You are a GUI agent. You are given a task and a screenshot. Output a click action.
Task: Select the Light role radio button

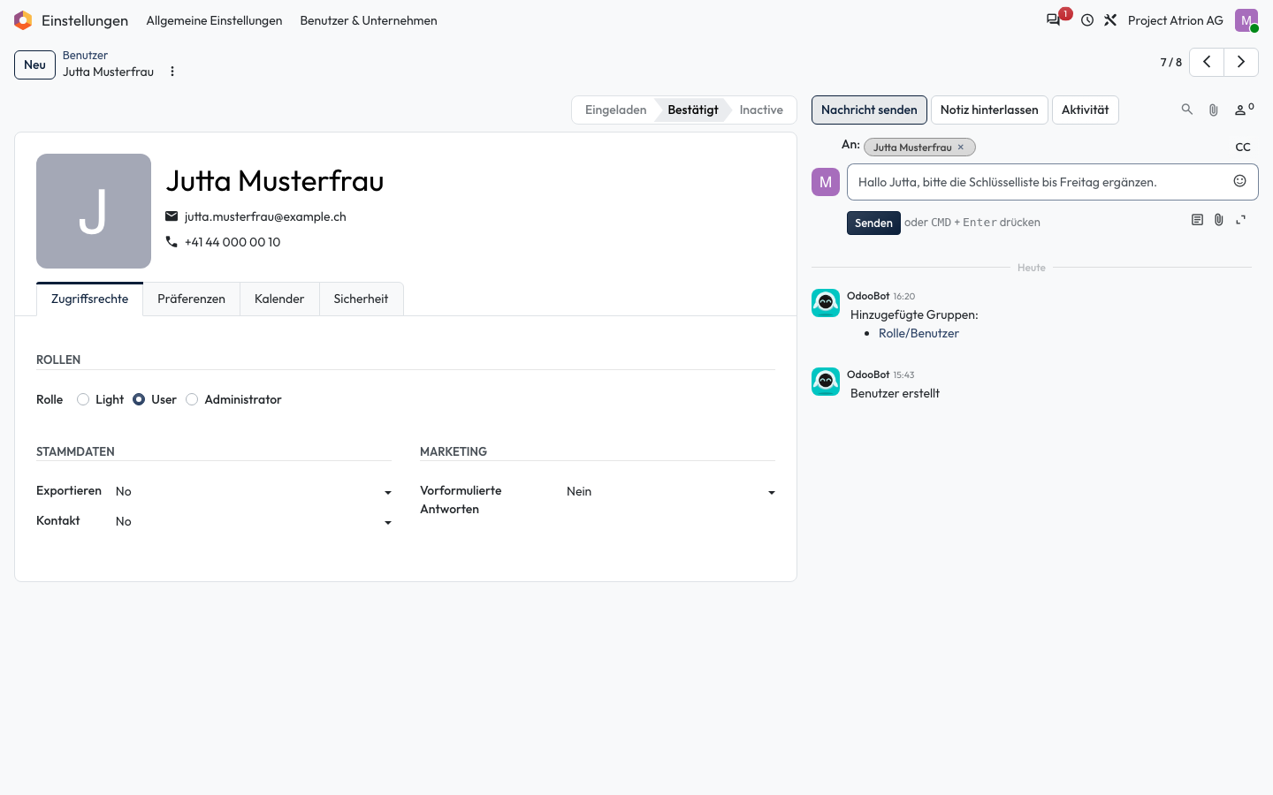(x=83, y=399)
